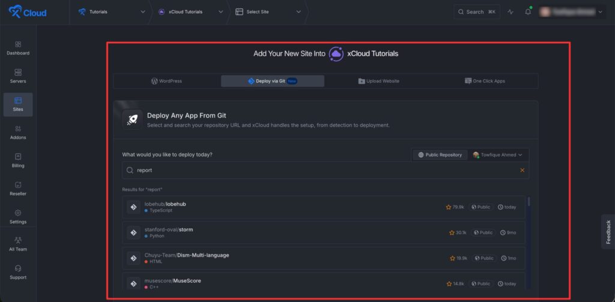Click the Public badge on Dism-Multi-language row

click(x=484, y=258)
